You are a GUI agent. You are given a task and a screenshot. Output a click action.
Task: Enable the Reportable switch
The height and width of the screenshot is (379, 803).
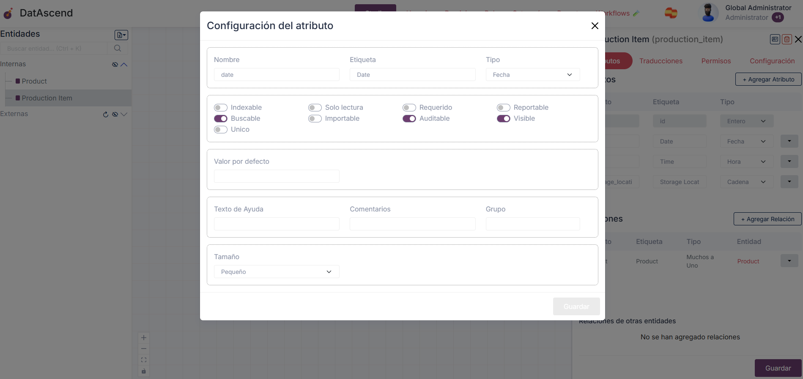tap(504, 108)
